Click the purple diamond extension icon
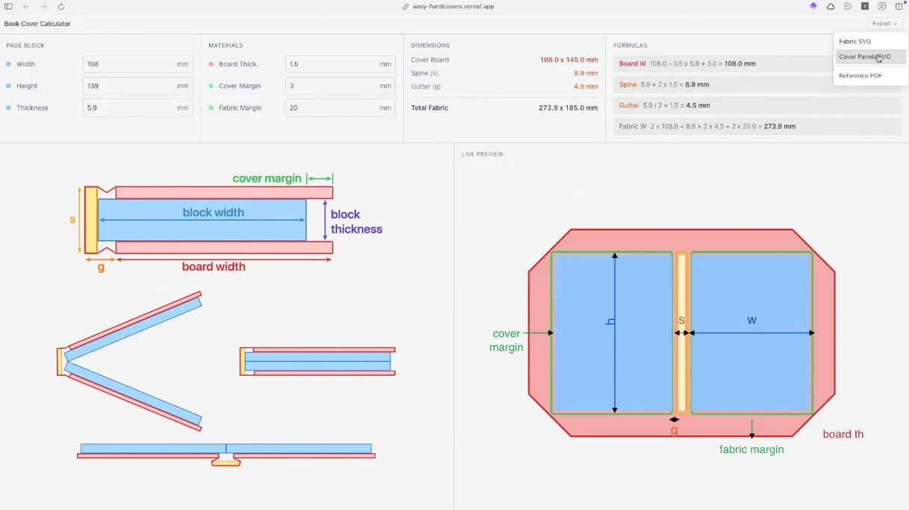Screen dimensions: 909x510 [813, 6]
